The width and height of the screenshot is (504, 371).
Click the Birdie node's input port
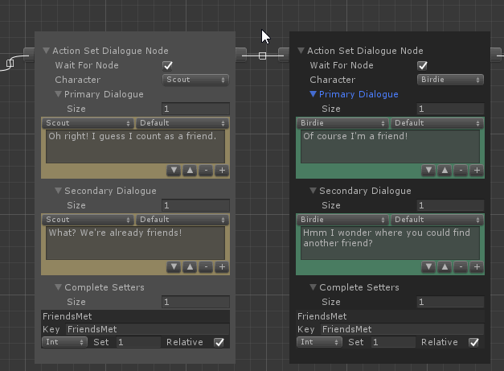pos(284,55)
